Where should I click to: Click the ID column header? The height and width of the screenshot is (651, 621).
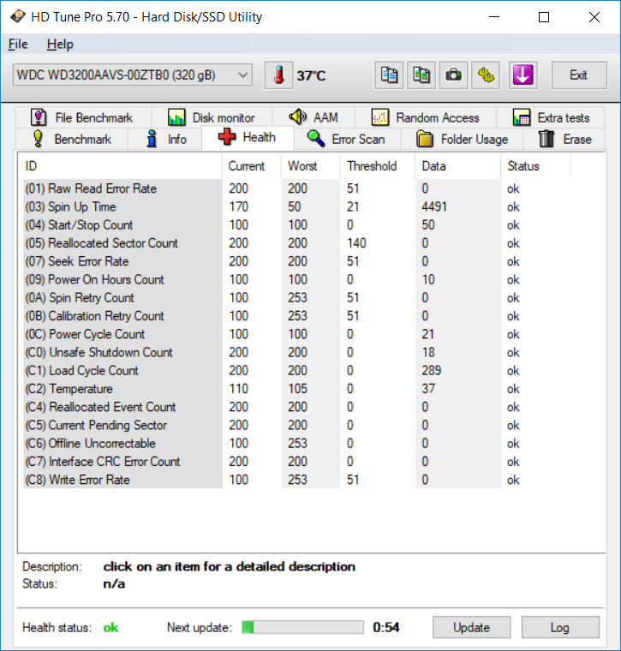click(x=121, y=166)
